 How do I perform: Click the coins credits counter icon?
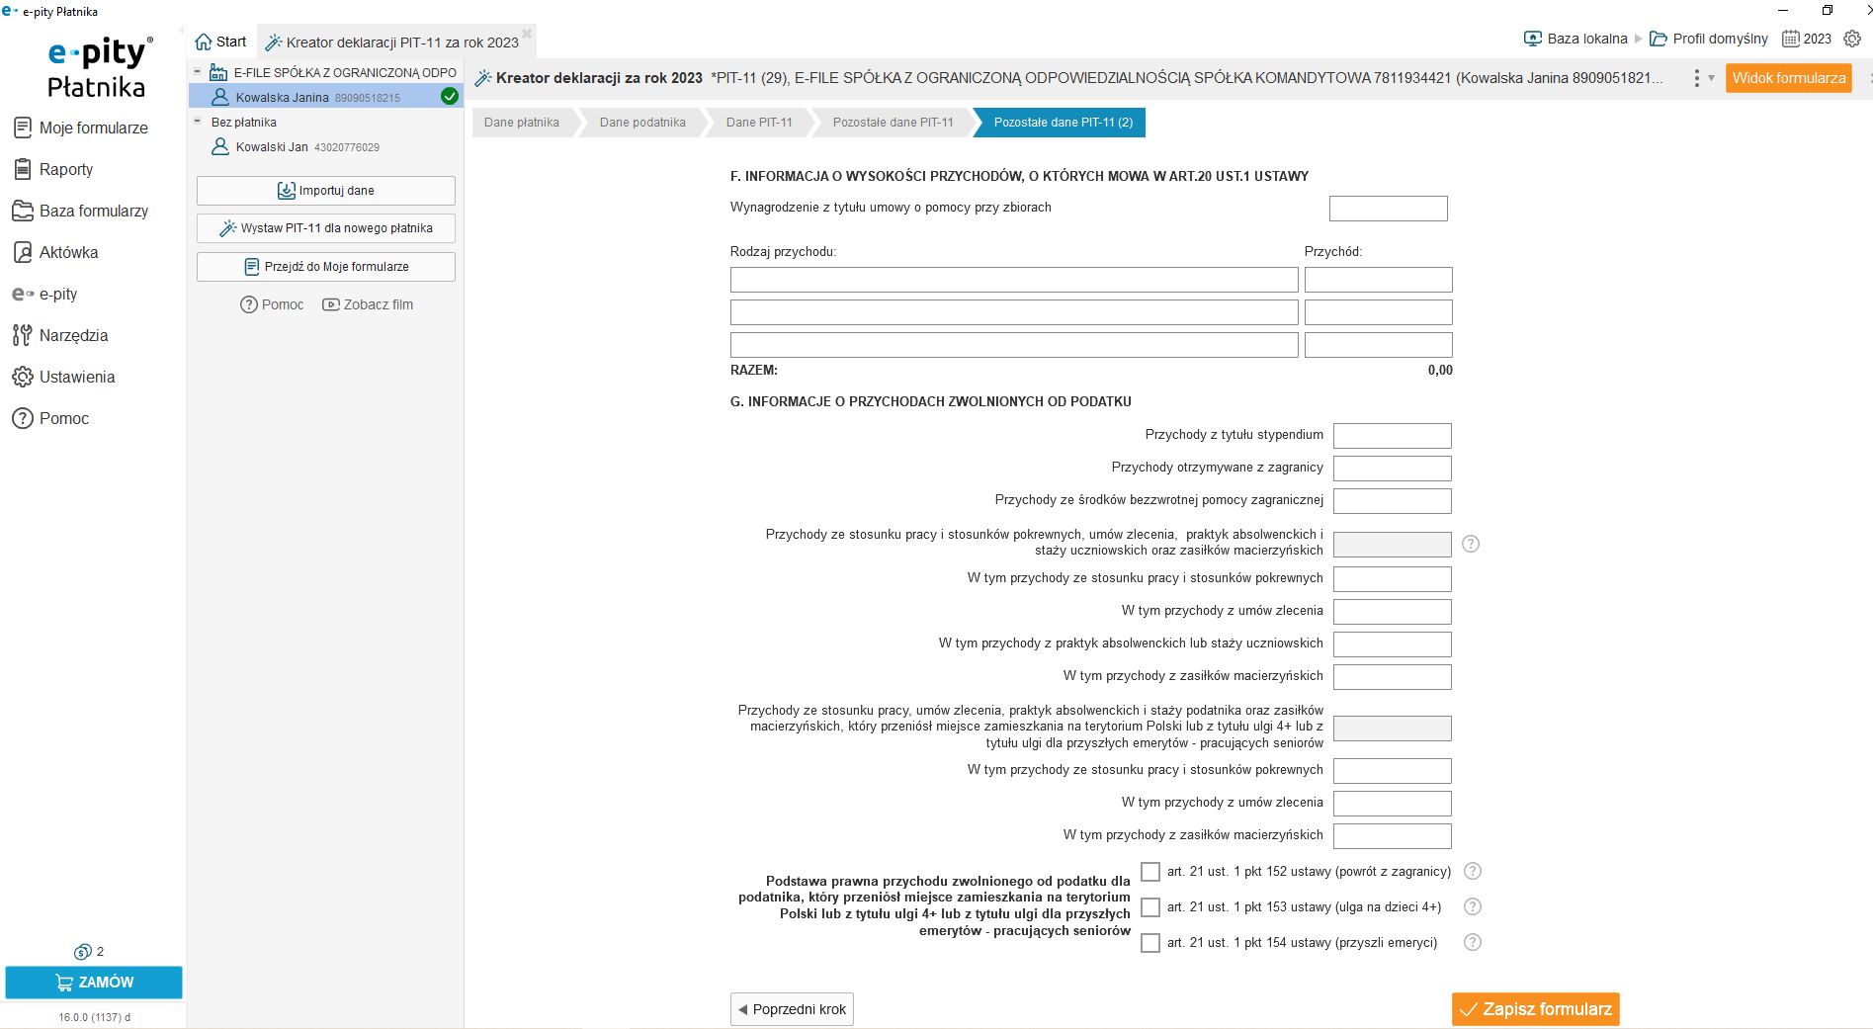(x=83, y=951)
